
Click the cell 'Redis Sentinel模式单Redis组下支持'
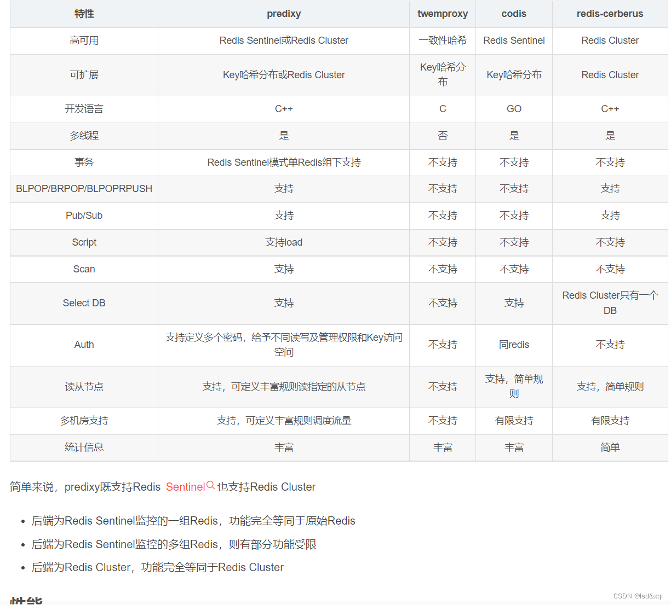pos(284,162)
